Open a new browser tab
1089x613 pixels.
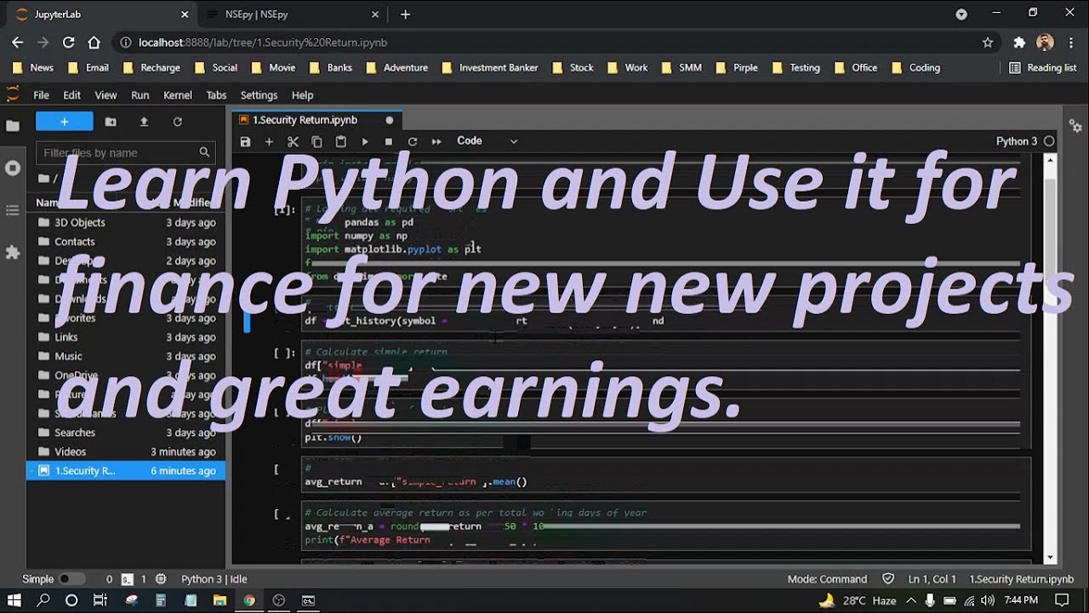point(405,14)
